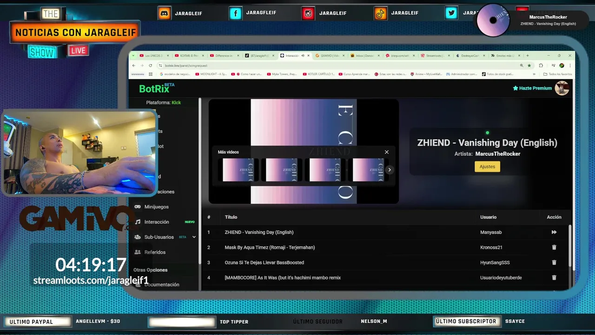Click the Instagram icon in stream overlay
This screenshot has width=595, height=335.
coord(308,13)
